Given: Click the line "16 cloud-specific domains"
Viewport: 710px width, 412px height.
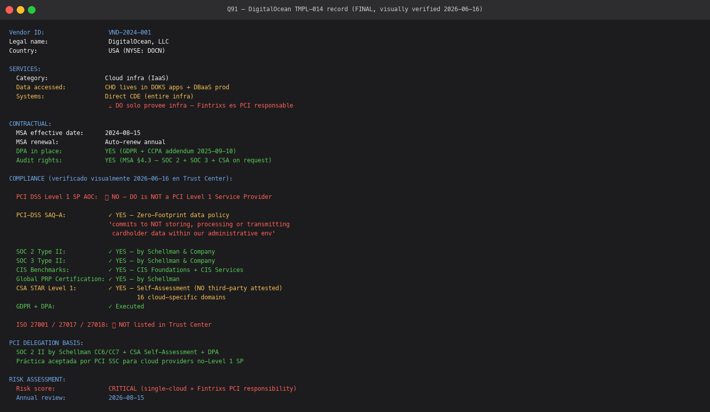Looking at the screenshot, I should coord(181,297).
